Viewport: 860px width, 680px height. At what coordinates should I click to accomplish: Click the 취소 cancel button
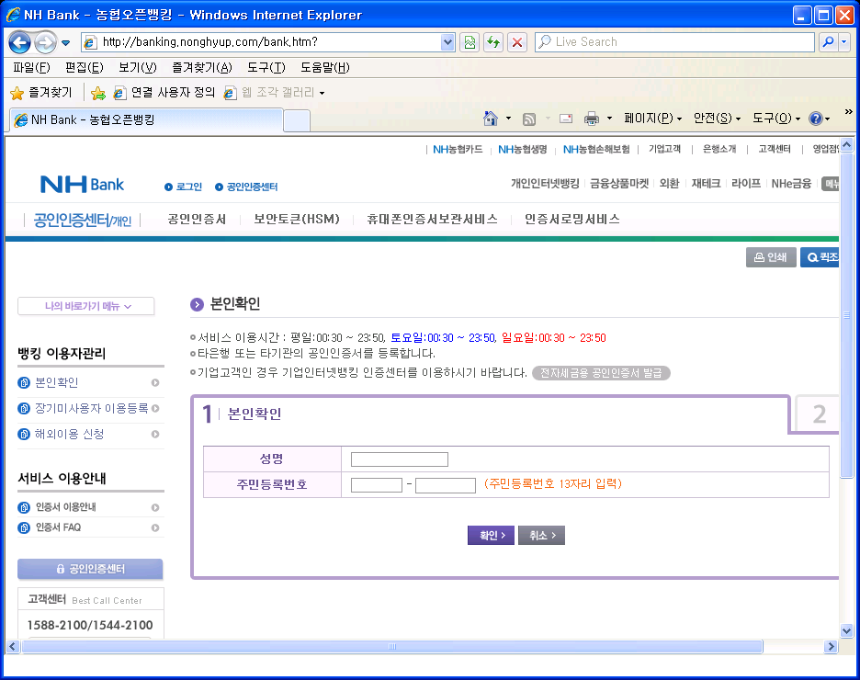pos(541,535)
